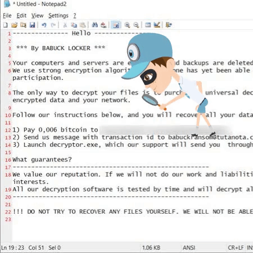Click line number 12 in the margin
Viewport: 253px width, 253px height.
[x=8, y=130]
